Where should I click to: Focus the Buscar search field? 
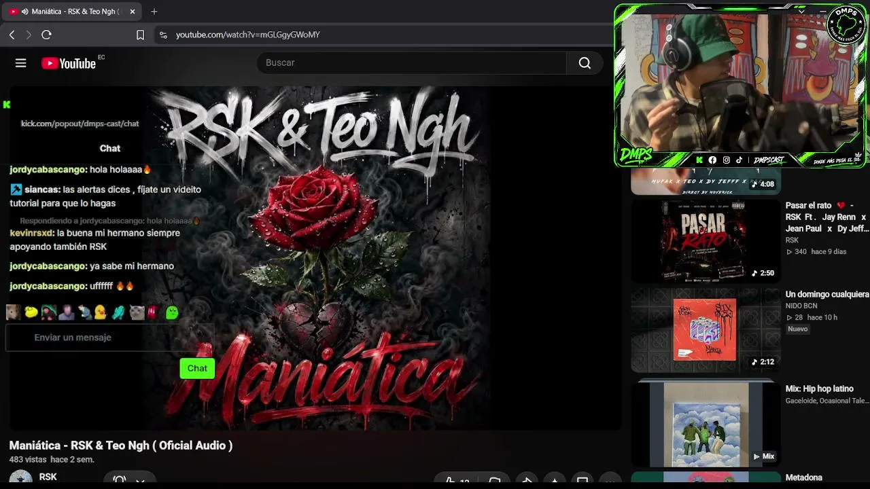coord(412,62)
